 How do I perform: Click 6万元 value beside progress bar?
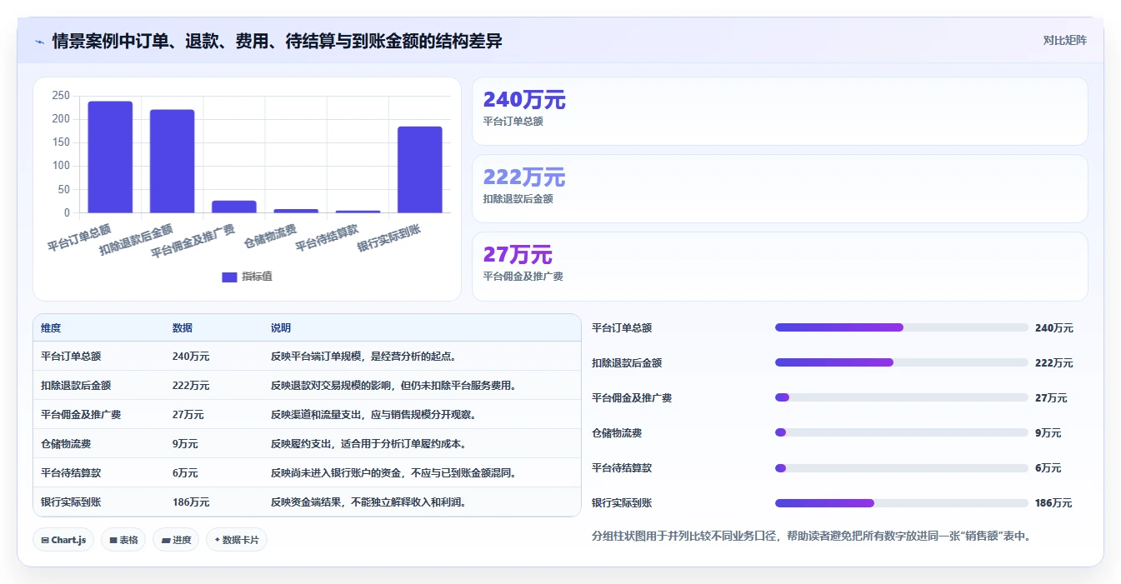[1048, 468]
